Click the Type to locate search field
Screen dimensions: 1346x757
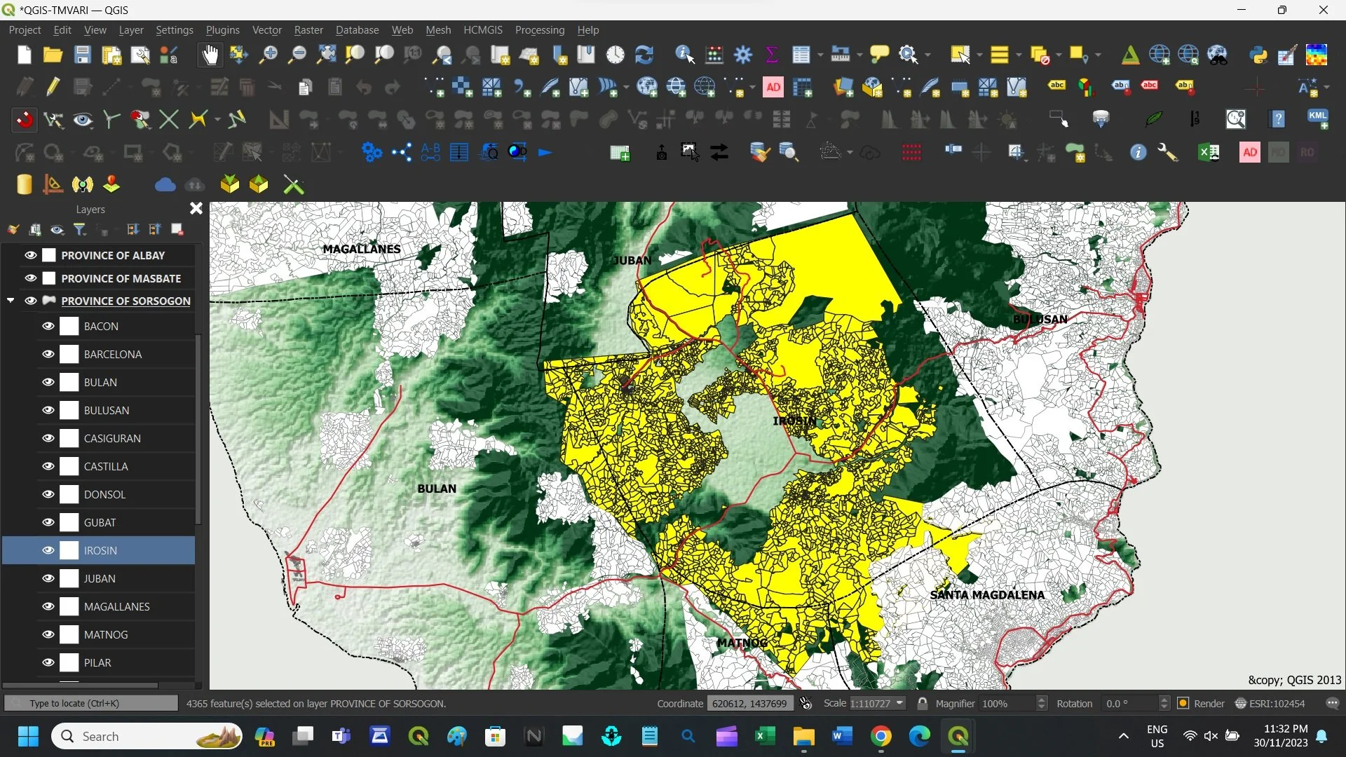(91, 703)
